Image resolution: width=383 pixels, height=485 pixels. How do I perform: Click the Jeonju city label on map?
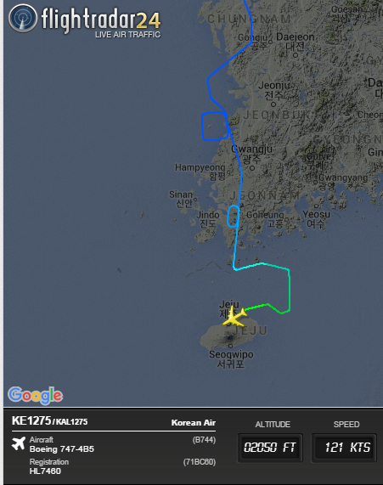click(274, 85)
